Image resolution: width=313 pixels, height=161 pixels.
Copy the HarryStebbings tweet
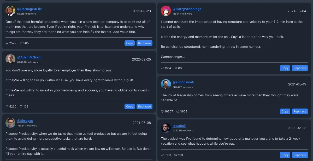tap(285, 68)
